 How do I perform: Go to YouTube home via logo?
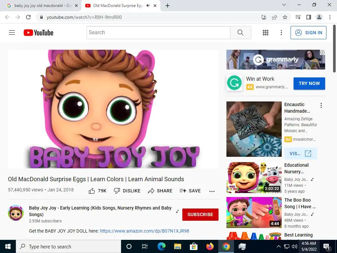39,33
